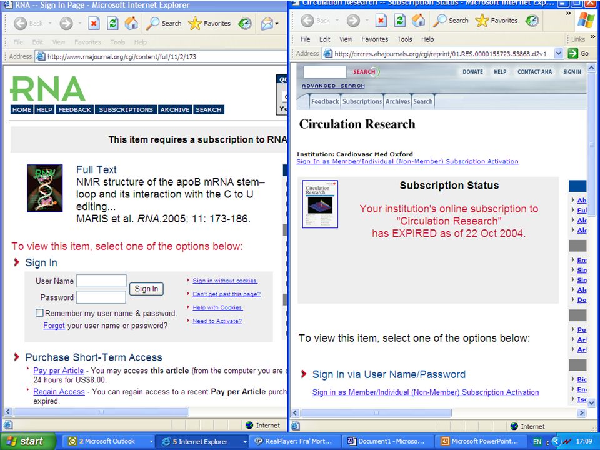Open Favorites menu in Circulation Research window
Image resolution: width=600 pixels, height=450 pixels.
[374, 39]
